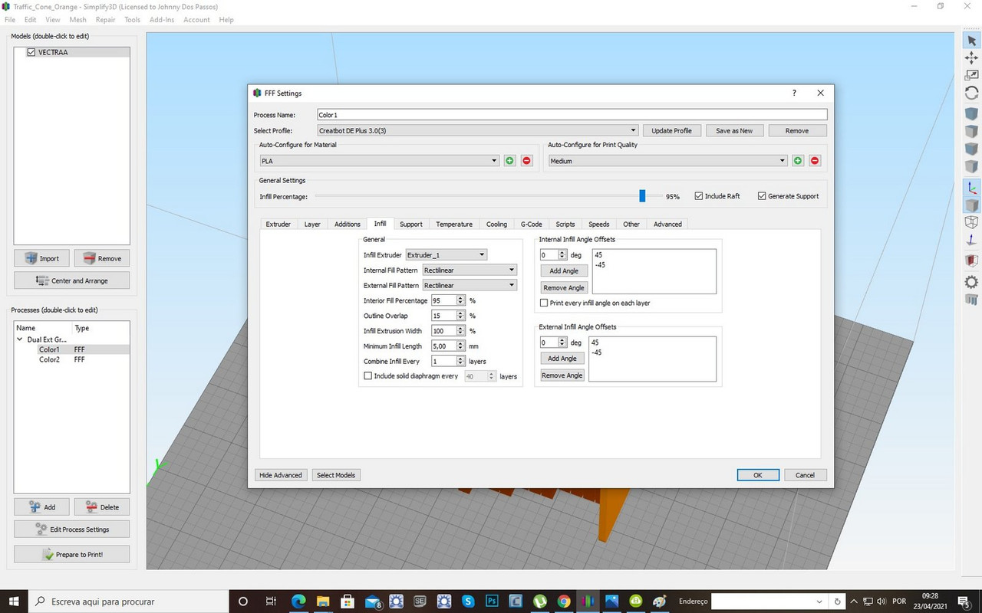Click the Hide Advanced button
This screenshot has height=613, width=982.
[x=281, y=475]
